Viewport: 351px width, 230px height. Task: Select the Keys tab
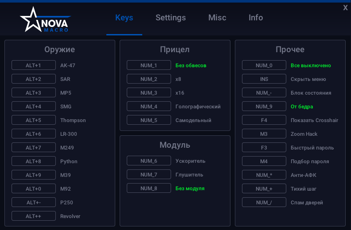(124, 18)
